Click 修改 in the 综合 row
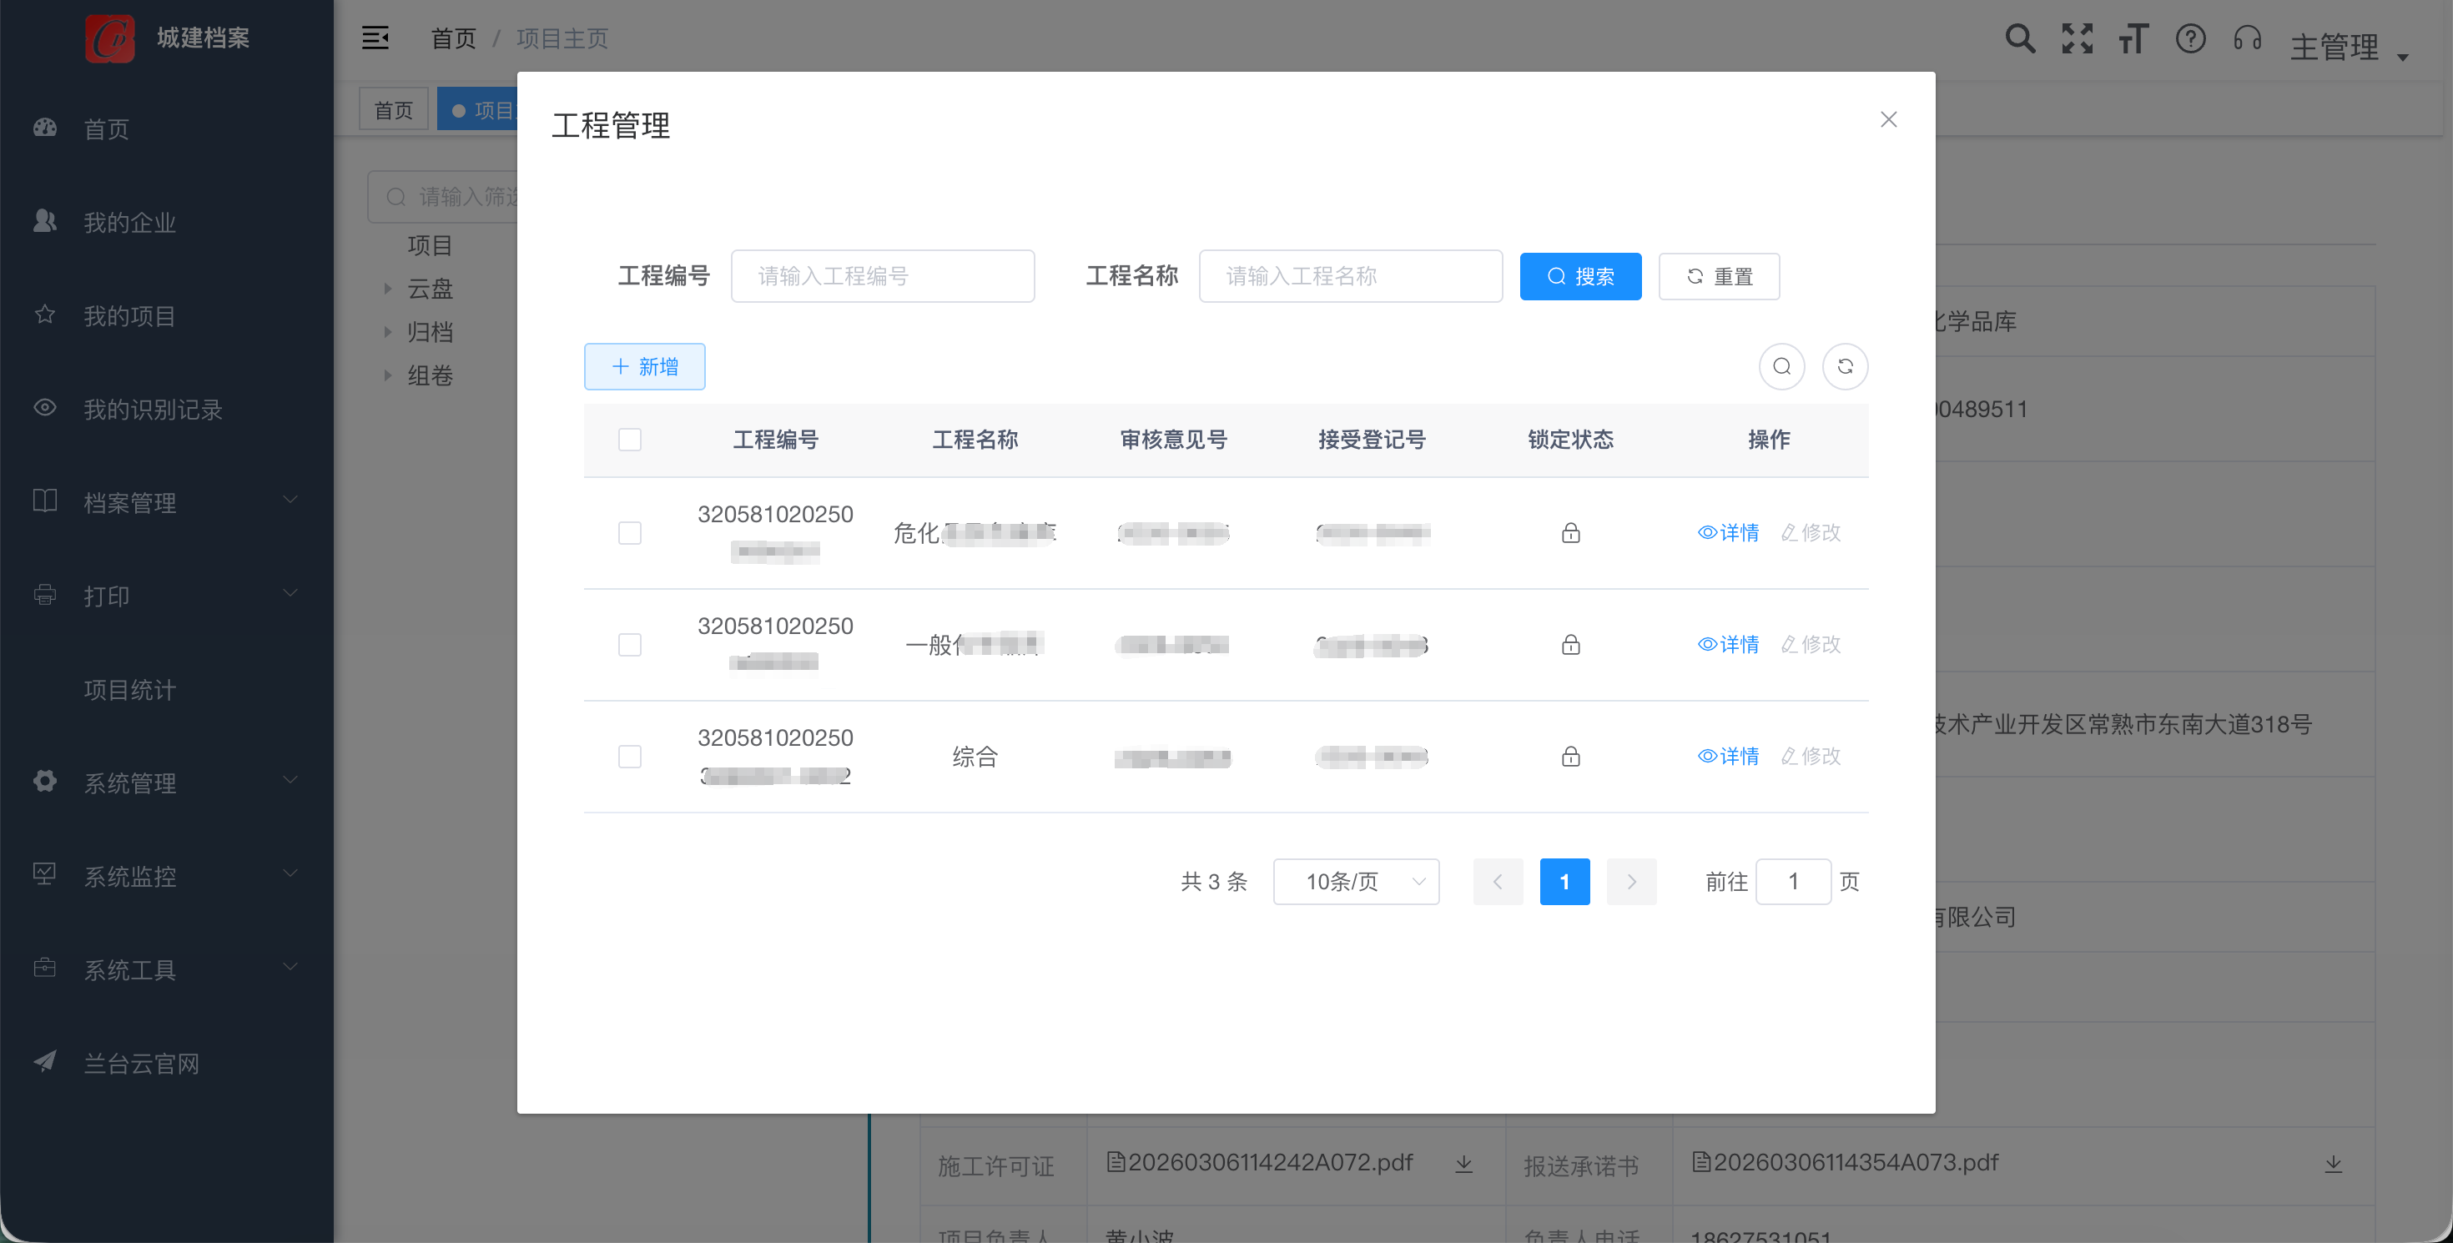This screenshot has width=2453, height=1243. (1811, 756)
